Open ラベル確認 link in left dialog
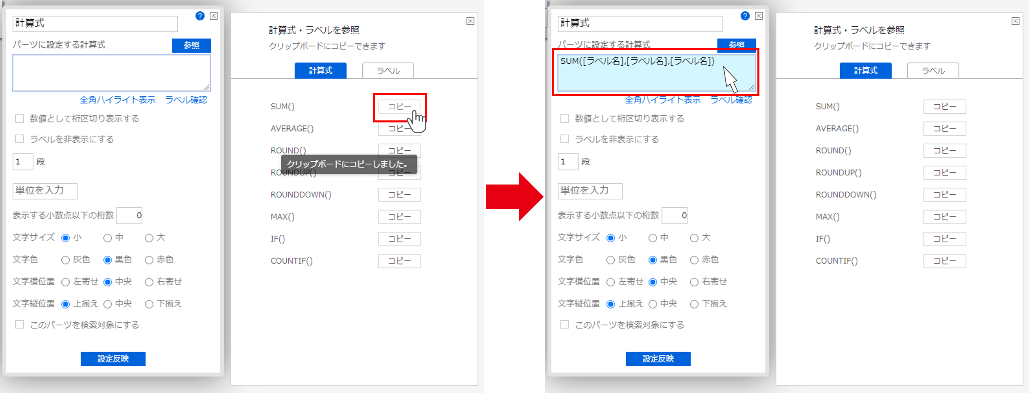This screenshot has width=1029, height=393. coord(186,100)
